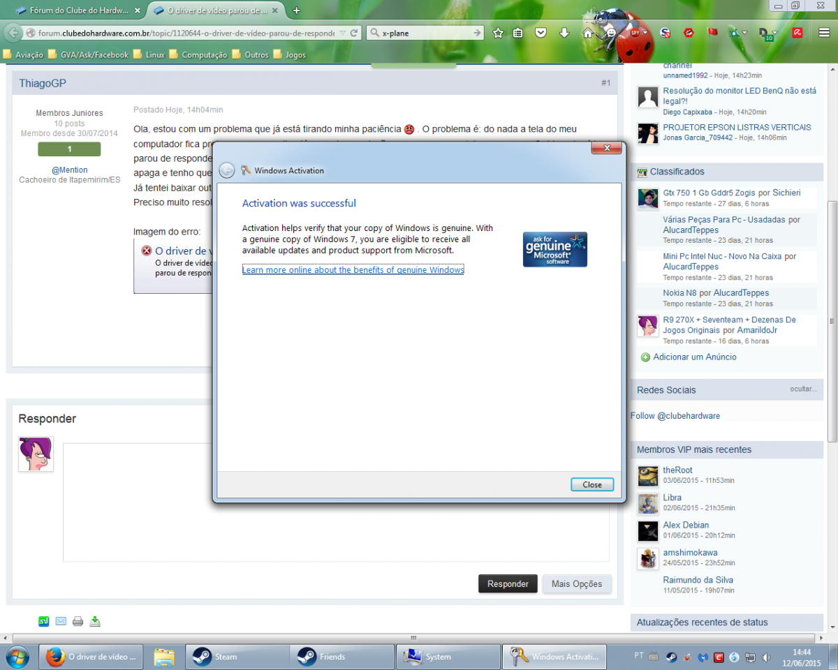
Task: Open the D extension dropdown arrow
Action: pyautogui.click(x=775, y=33)
